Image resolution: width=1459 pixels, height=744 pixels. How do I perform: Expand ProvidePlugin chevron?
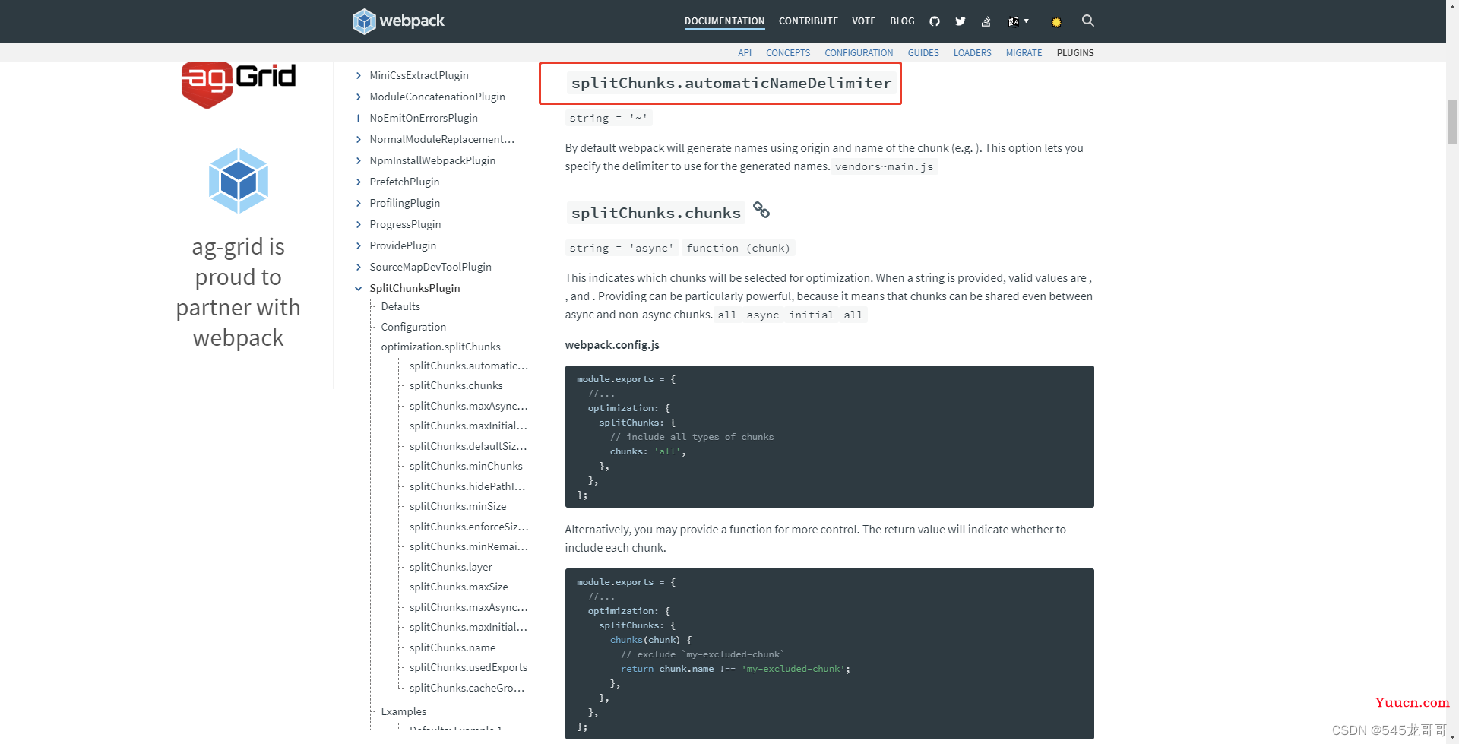359,245
